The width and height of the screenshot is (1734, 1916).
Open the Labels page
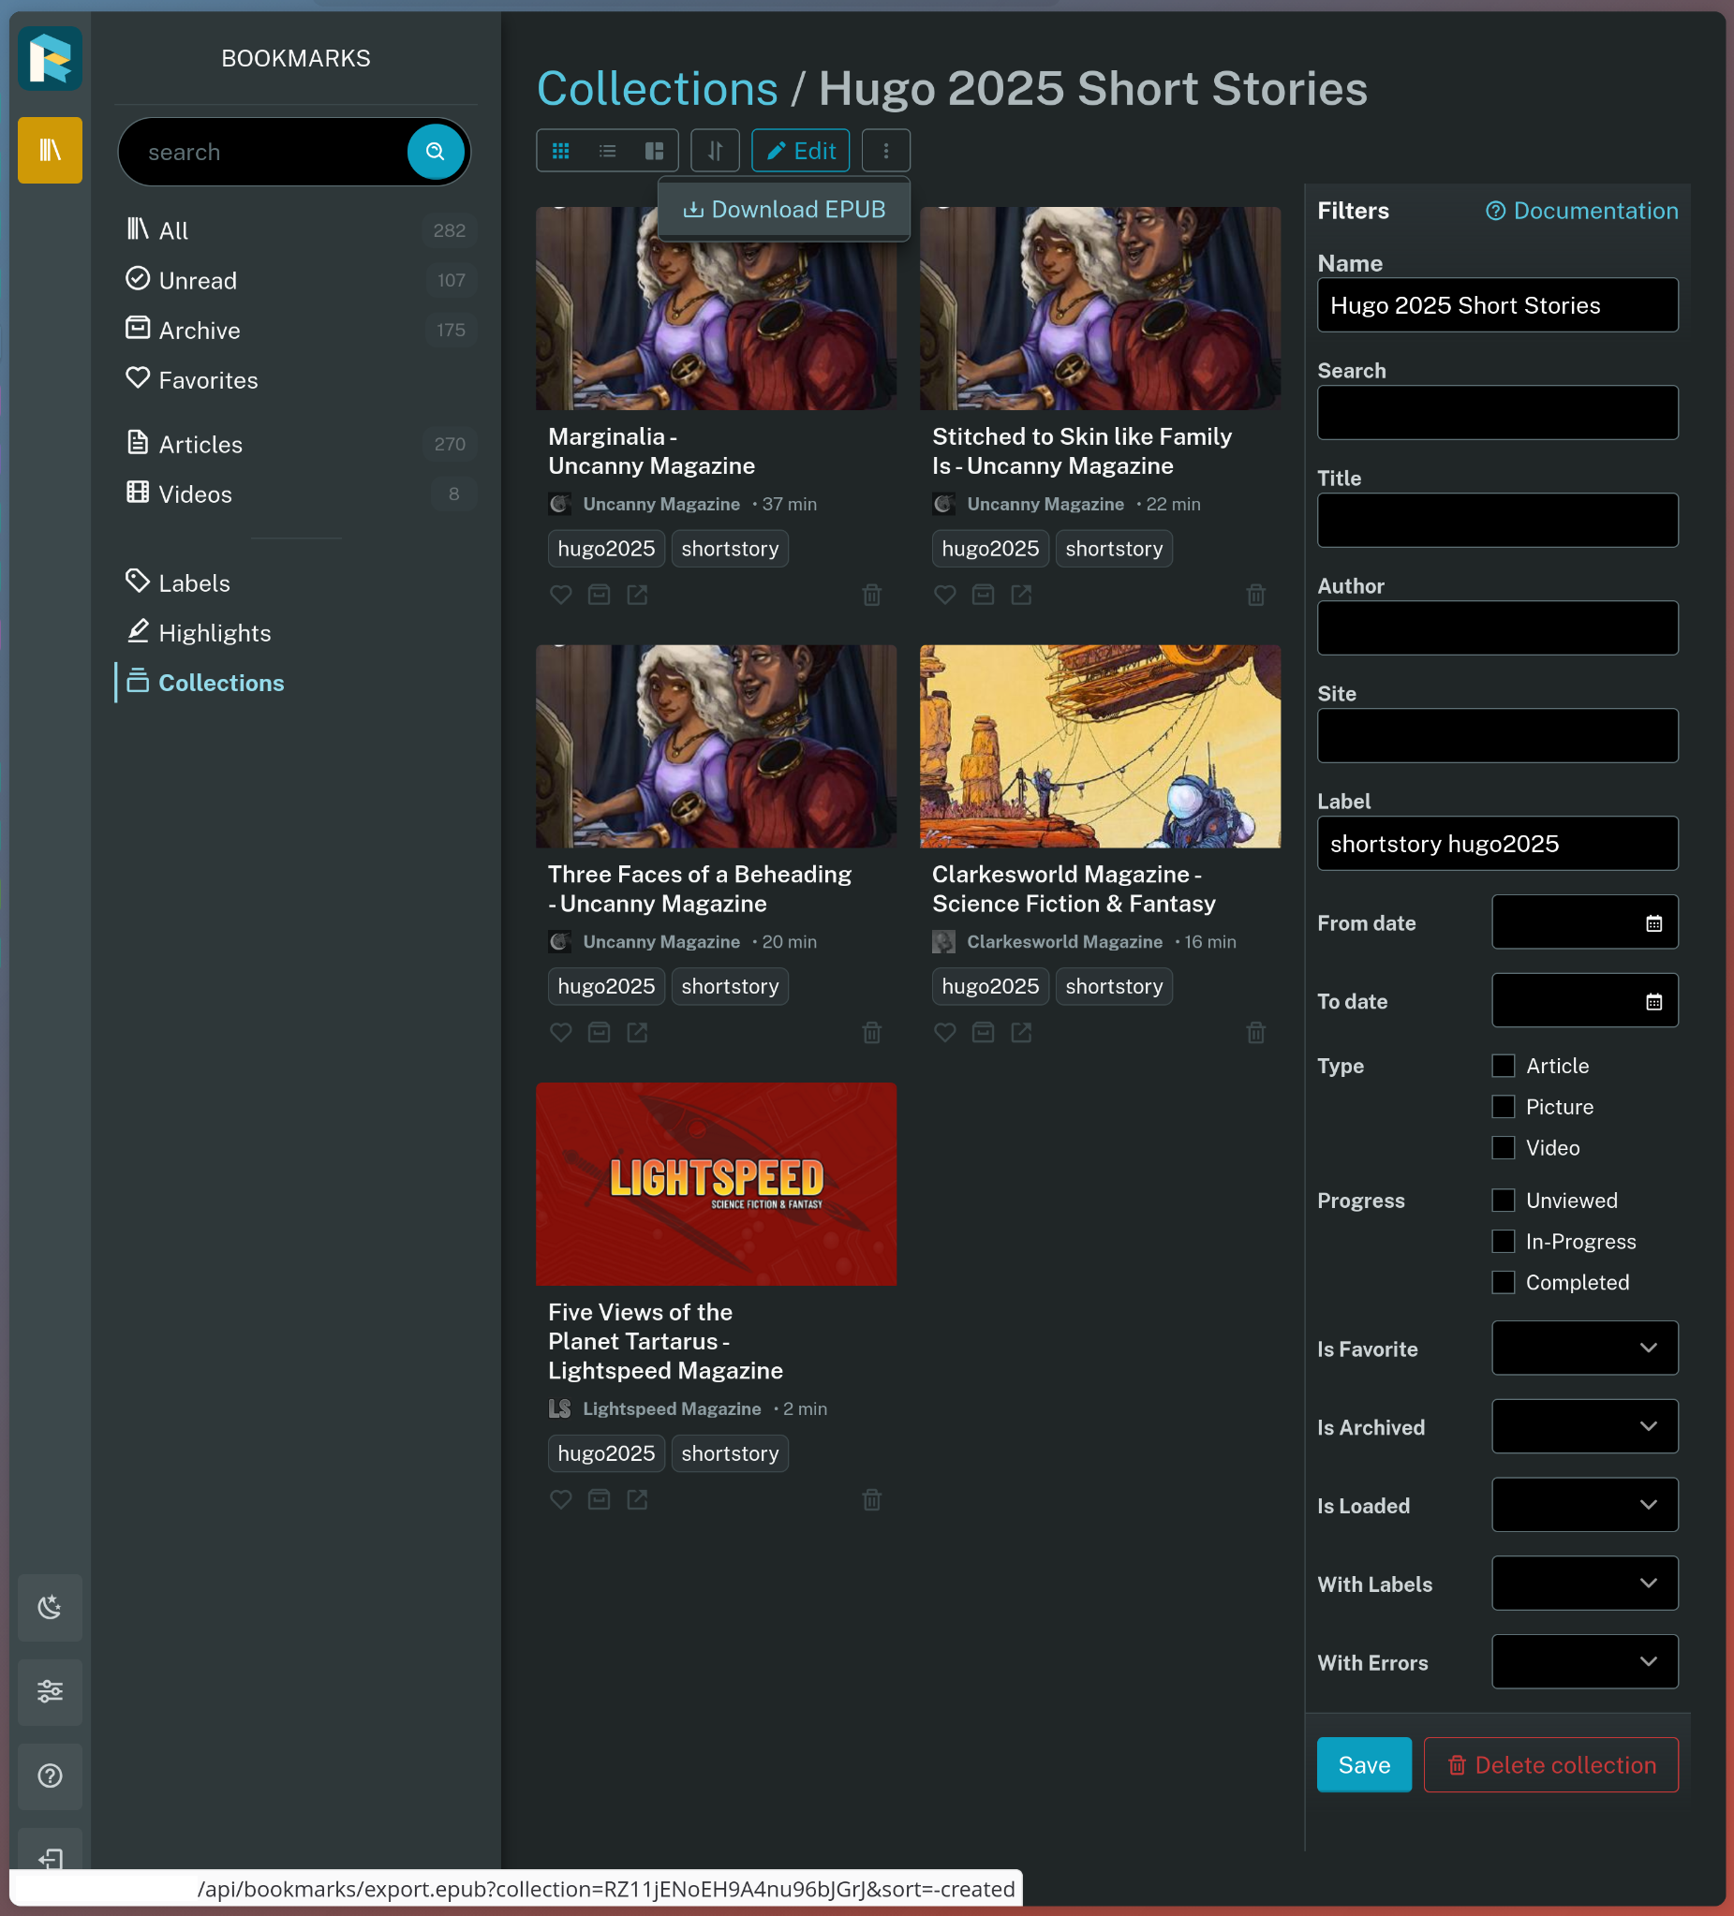click(297, 582)
